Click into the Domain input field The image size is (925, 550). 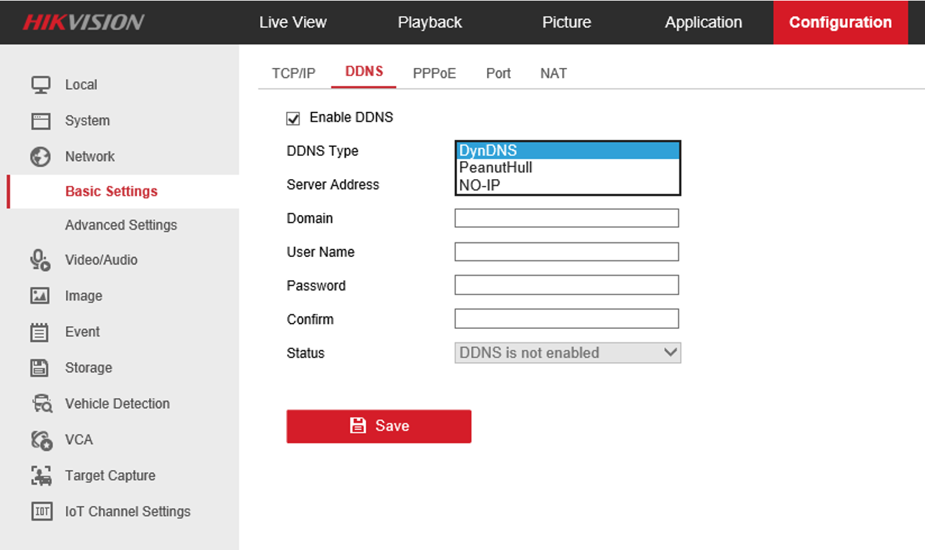pos(566,218)
